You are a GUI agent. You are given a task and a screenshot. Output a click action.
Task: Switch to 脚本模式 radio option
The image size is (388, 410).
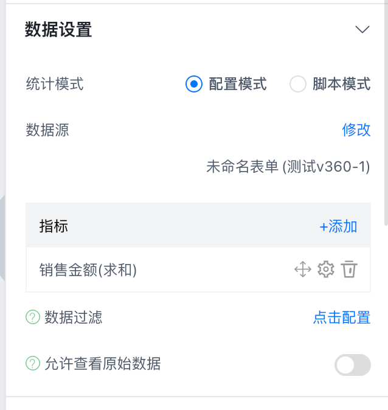tap(298, 84)
